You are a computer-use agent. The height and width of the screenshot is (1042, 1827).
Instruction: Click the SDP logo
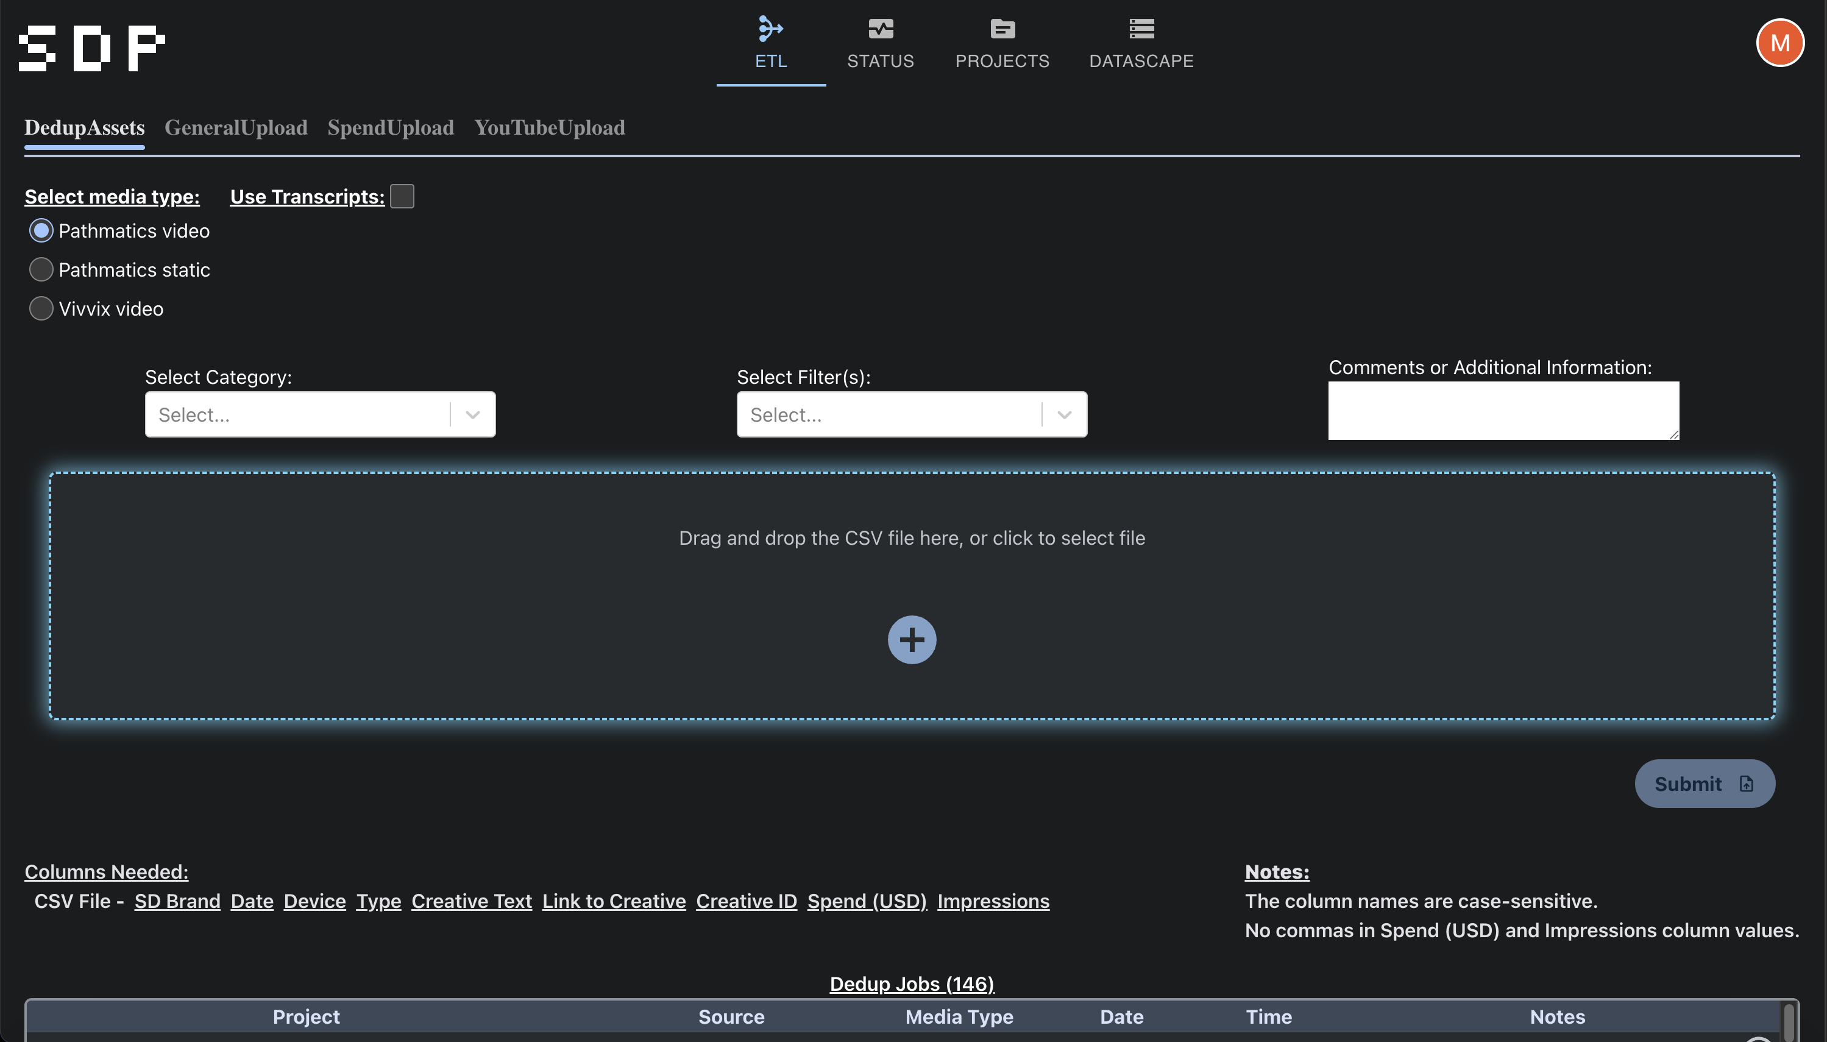click(x=91, y=48)
